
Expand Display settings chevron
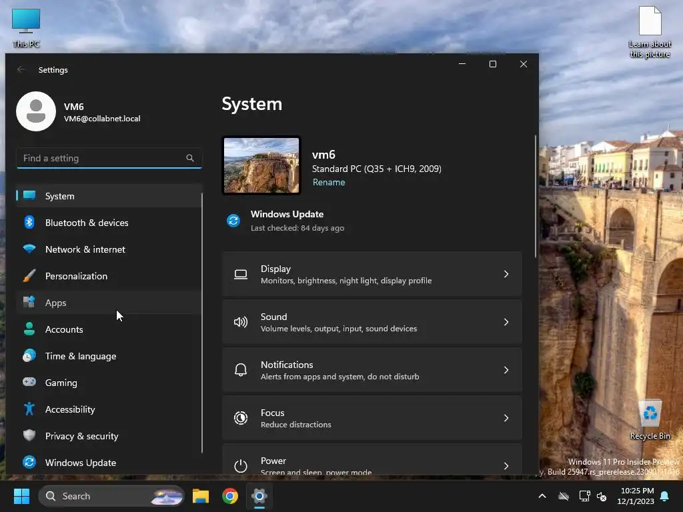point(506,274)
